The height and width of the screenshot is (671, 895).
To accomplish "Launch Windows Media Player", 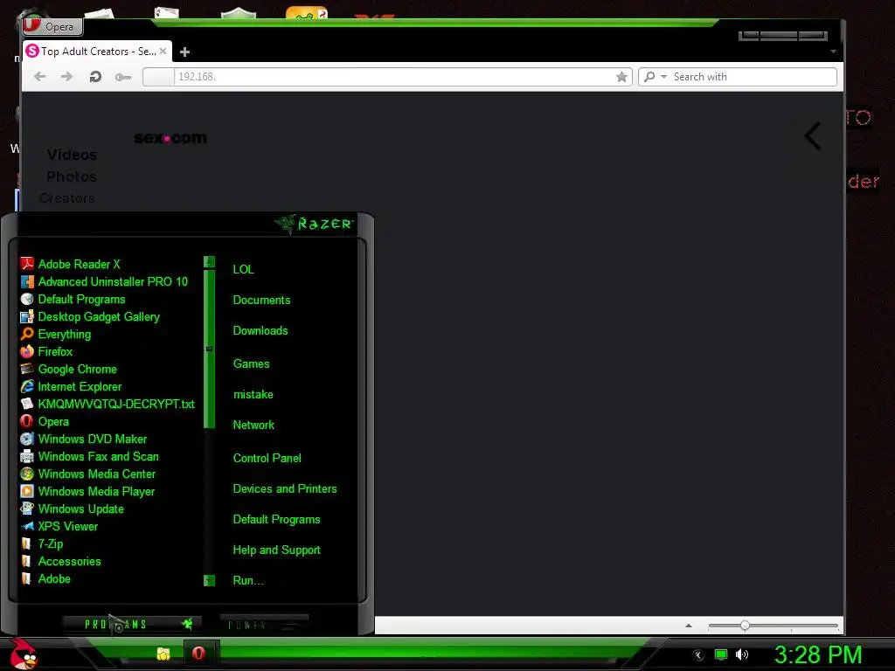I will (x=87, y=491).
